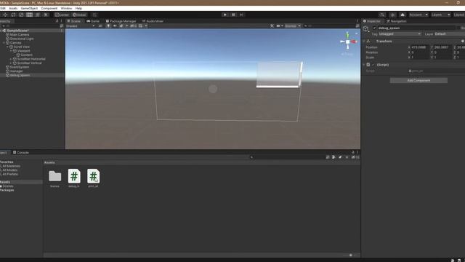Toggle pivot mode Center button
Image resolution: width=465 pixels, height=262 pixels.
(62, 15)
